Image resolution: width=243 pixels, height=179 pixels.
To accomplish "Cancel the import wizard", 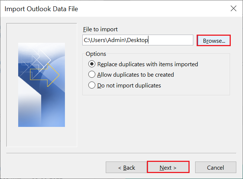I will point(216,167).
